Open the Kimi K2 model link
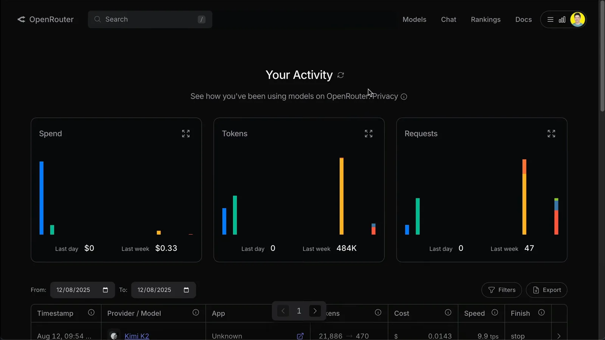Viewport: 605px width, 340px height. [x=137, y=336]
